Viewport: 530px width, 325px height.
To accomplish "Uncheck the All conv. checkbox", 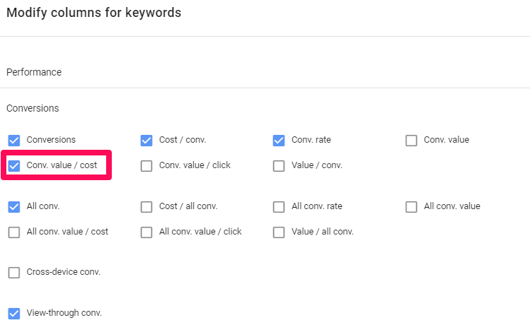I will pos(14,206).
